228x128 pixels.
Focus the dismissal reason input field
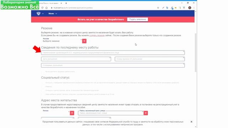point(113,65)
